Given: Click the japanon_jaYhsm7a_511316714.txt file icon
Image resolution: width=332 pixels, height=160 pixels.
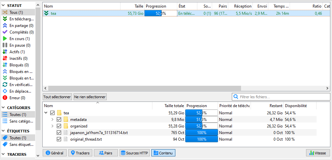Looking at the screenshot, I should tap(66, 133).
